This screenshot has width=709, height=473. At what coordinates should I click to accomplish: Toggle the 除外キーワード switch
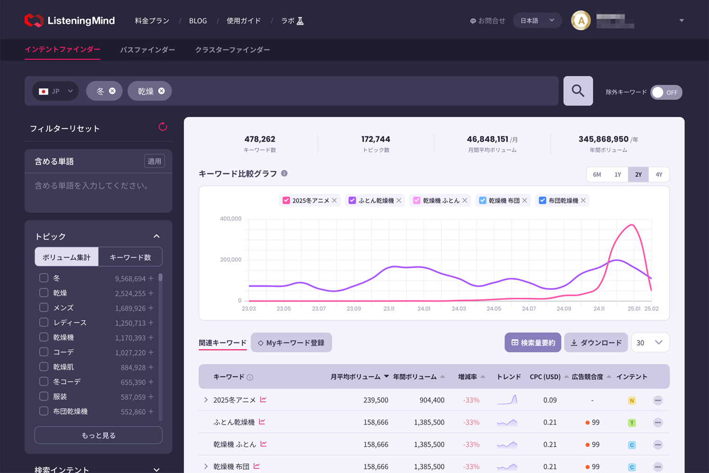tap(666, 92)
